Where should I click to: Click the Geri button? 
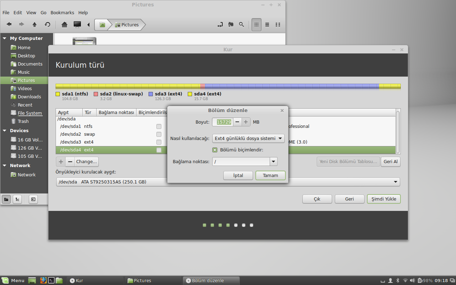[349, 199]
